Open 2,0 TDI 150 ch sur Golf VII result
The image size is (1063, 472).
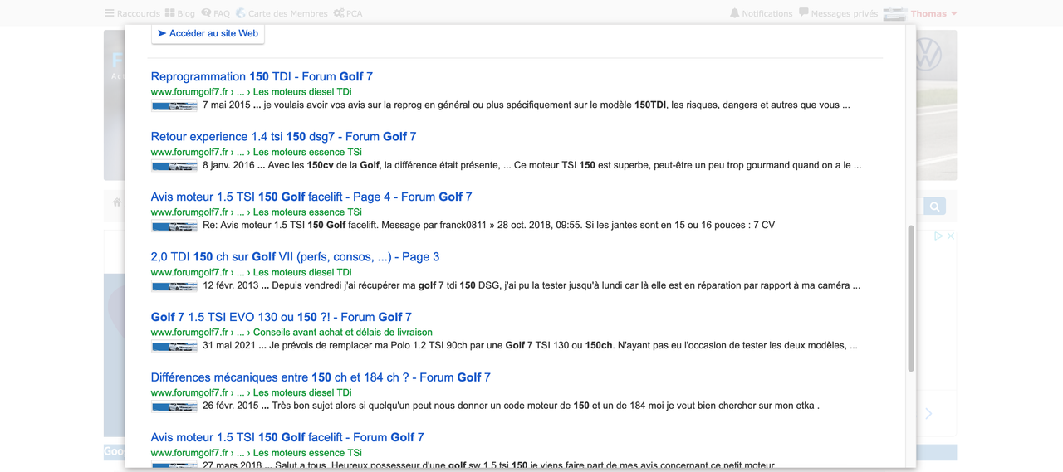[295, 256]
